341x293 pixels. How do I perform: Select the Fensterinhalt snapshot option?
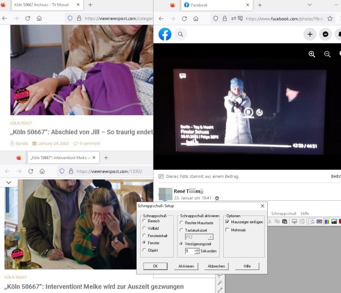click(x=155, y=236)
